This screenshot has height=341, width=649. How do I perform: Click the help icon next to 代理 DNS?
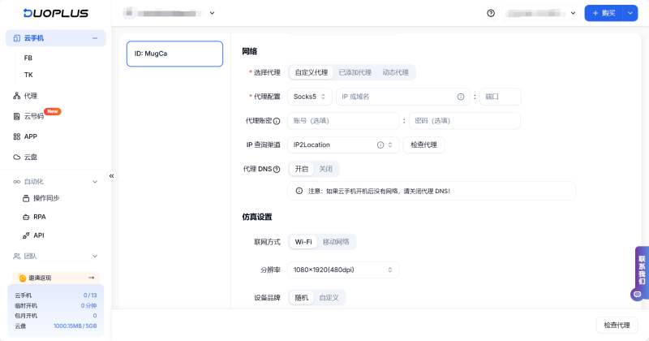277,169
